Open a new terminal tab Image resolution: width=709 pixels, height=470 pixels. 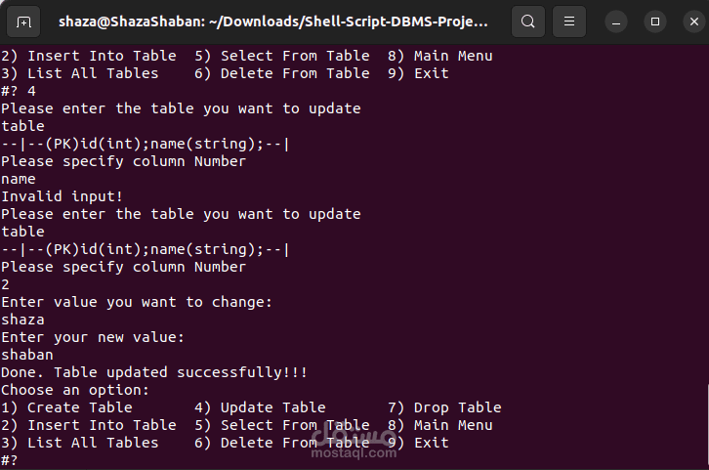pos(23,21)
